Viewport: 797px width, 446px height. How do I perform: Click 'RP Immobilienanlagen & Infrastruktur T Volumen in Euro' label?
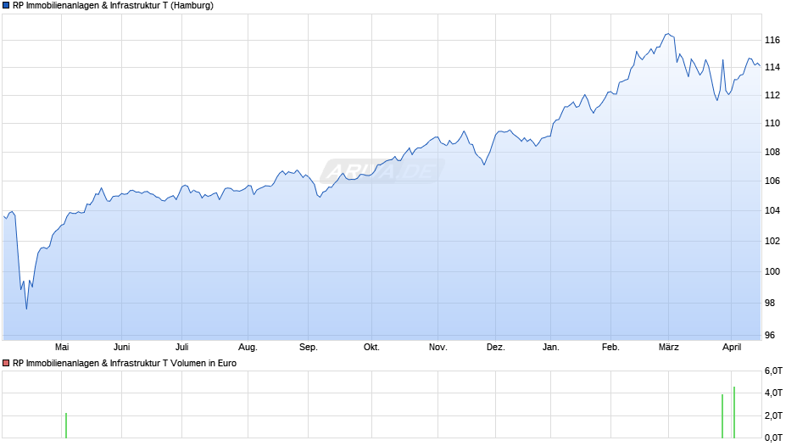point(125,363)
